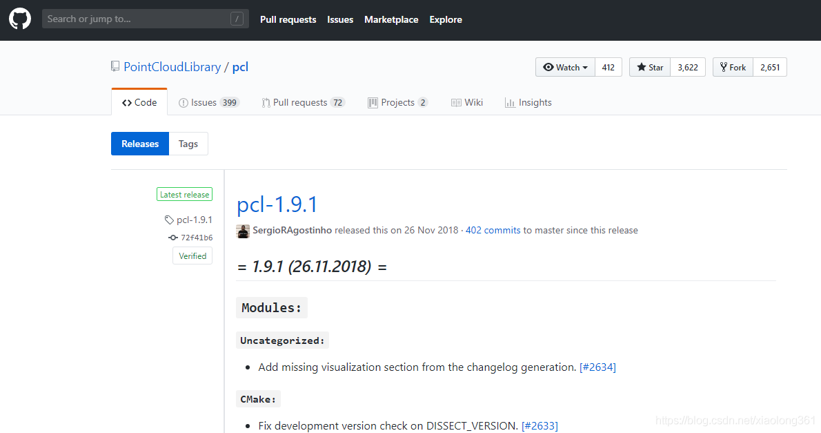Click the repository book icon
Screen dimensions: 821x433
pyautogui.click(x=115, y=66)
